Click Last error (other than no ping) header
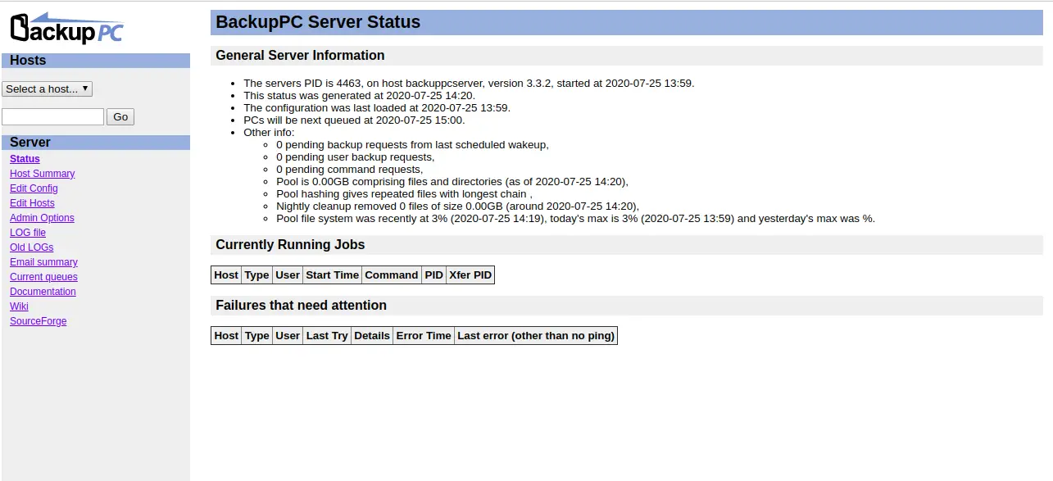The width and height of the screenshot is (1053, 481). tap(536, 336)
